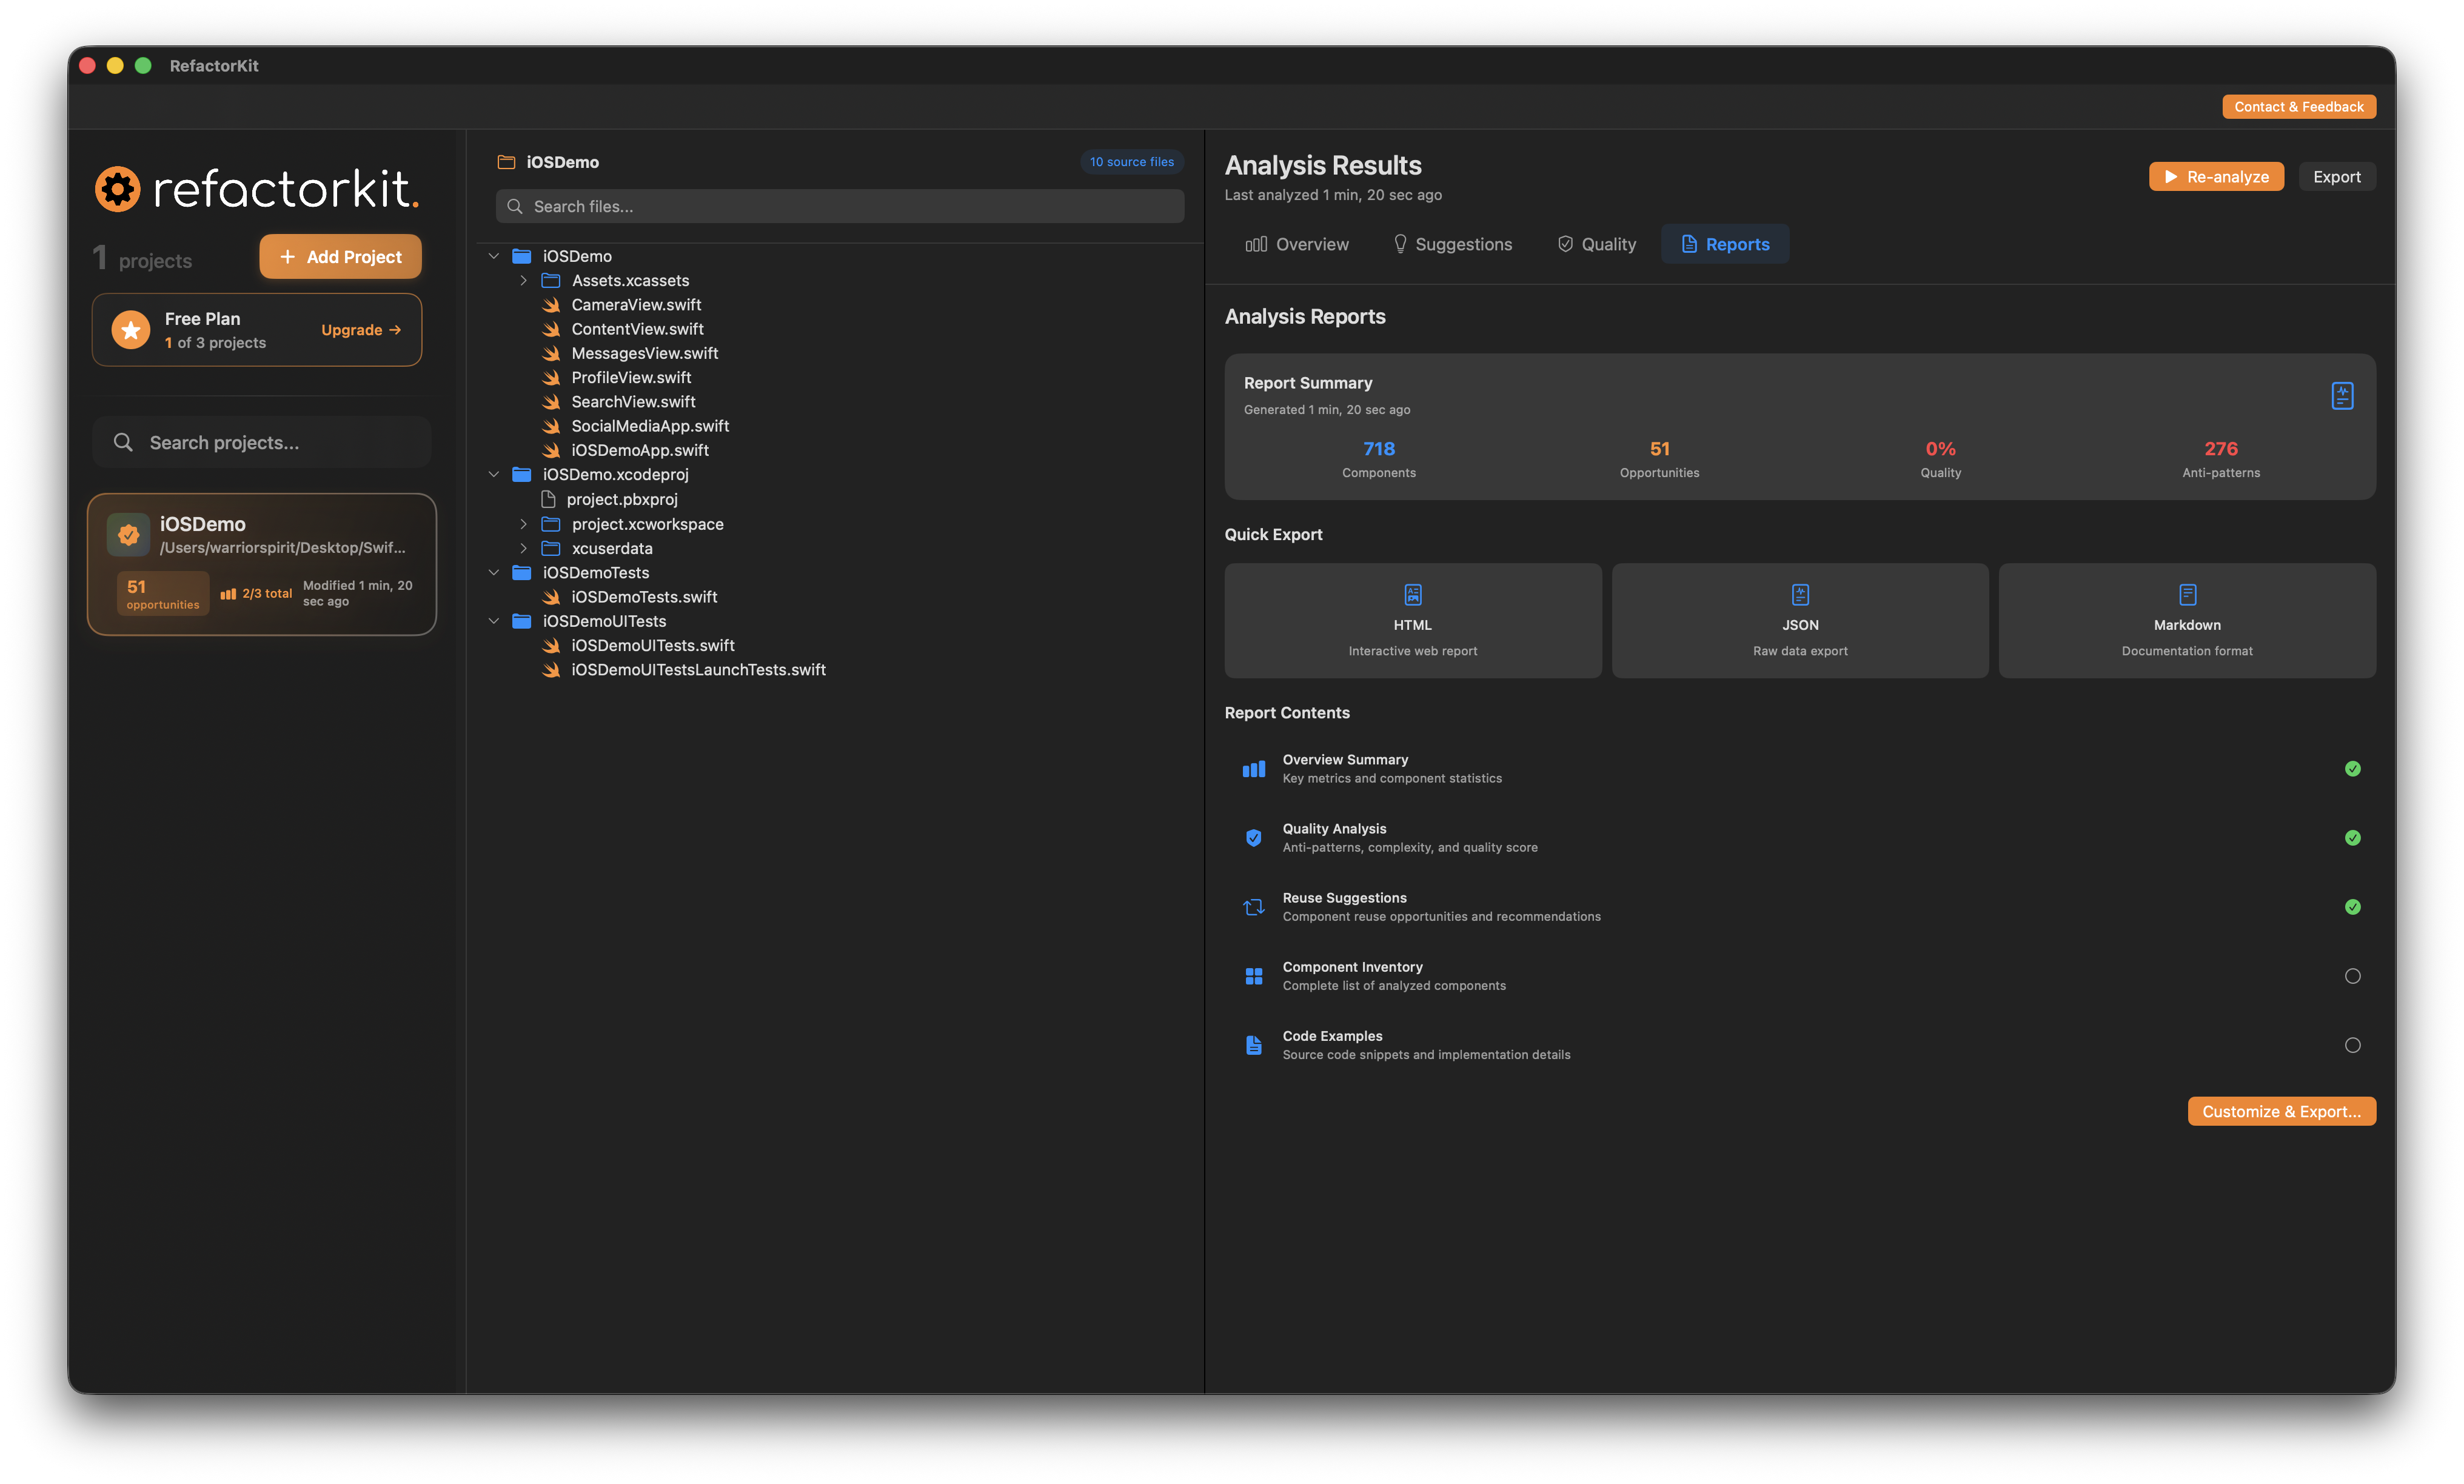Click the Code Examples document icon

[1253, 1045]
